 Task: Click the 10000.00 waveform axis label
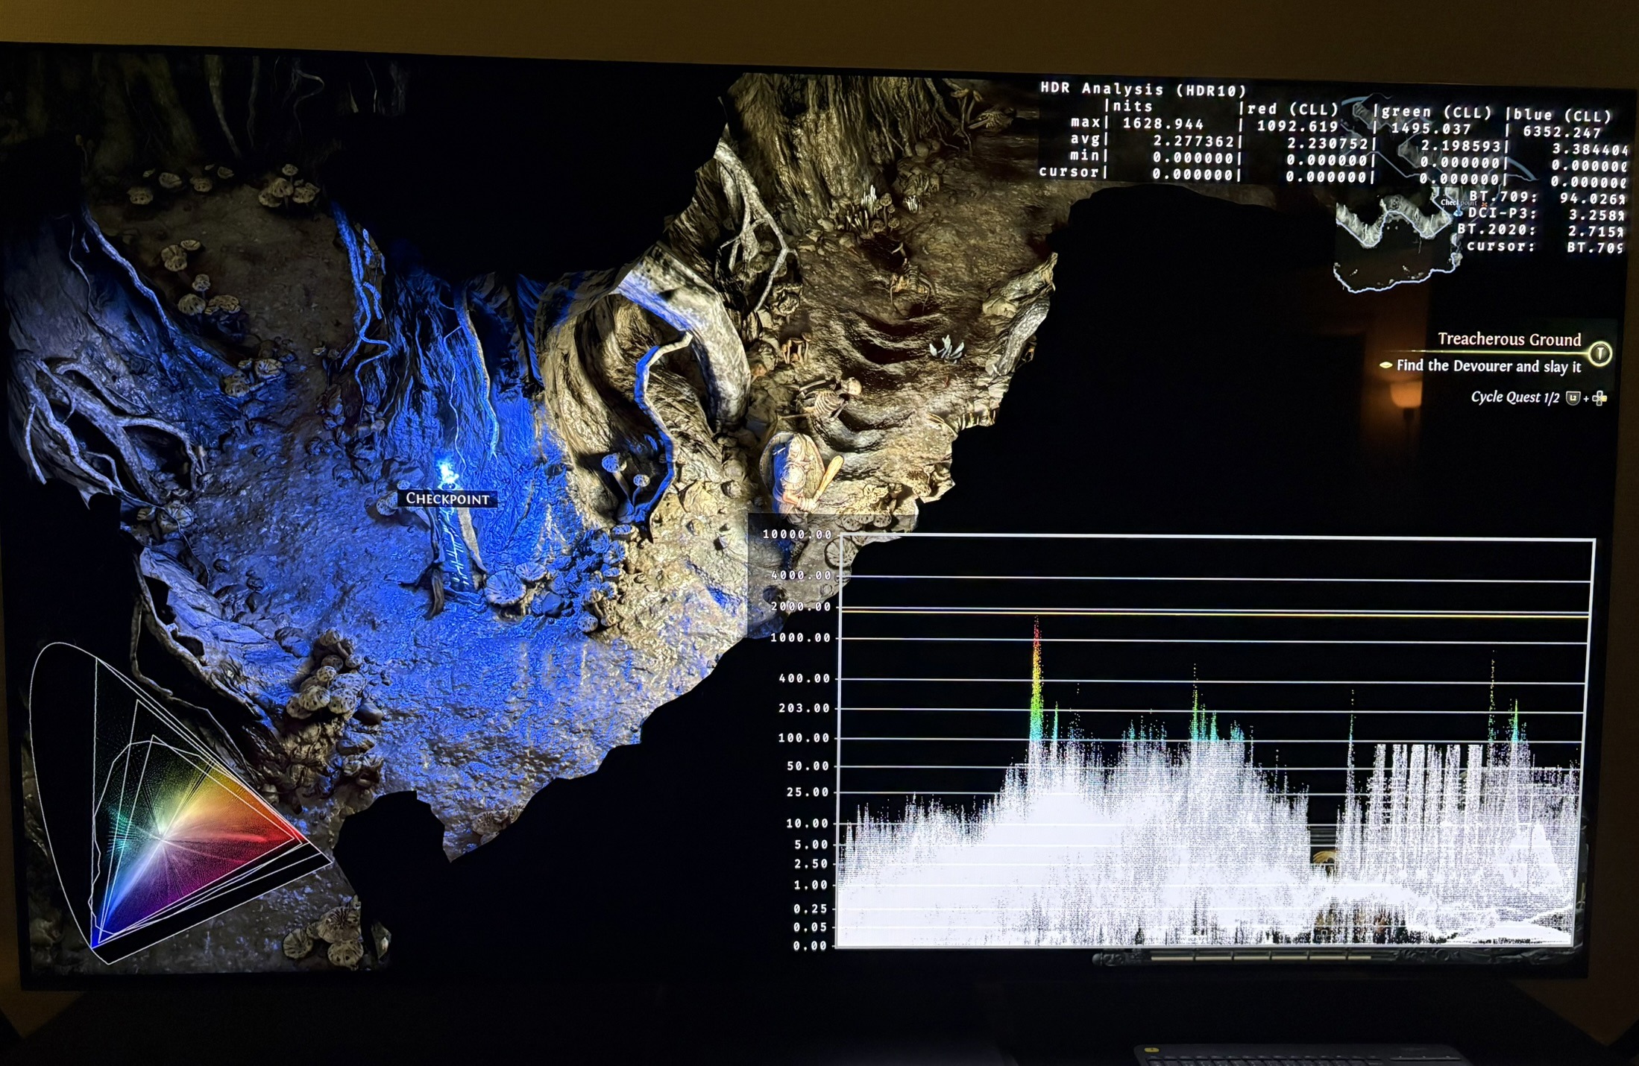(796, 534)
